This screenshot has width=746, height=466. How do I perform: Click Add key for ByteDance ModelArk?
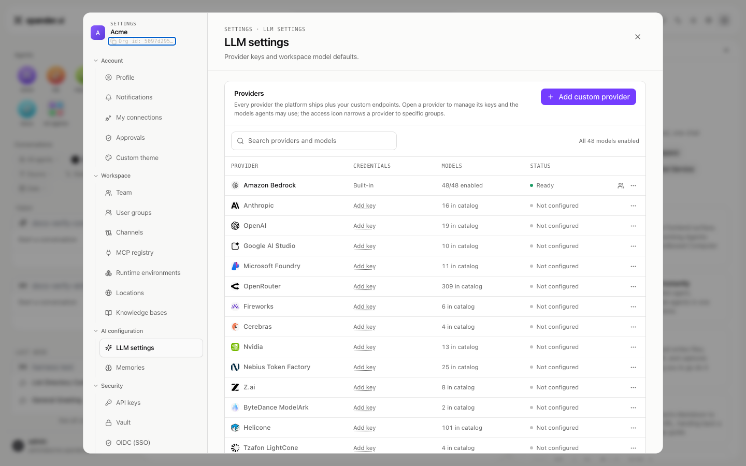click(365, 407)
